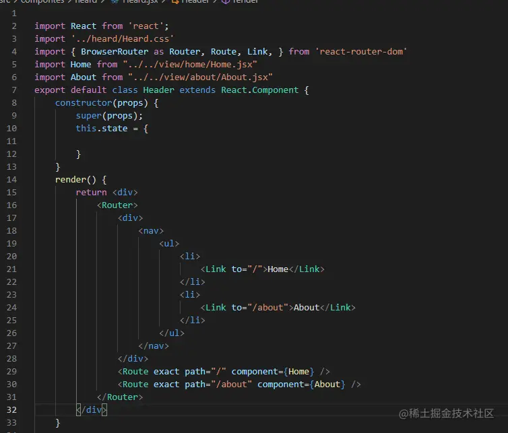Click the render() method name on line 14

[76, 179]
